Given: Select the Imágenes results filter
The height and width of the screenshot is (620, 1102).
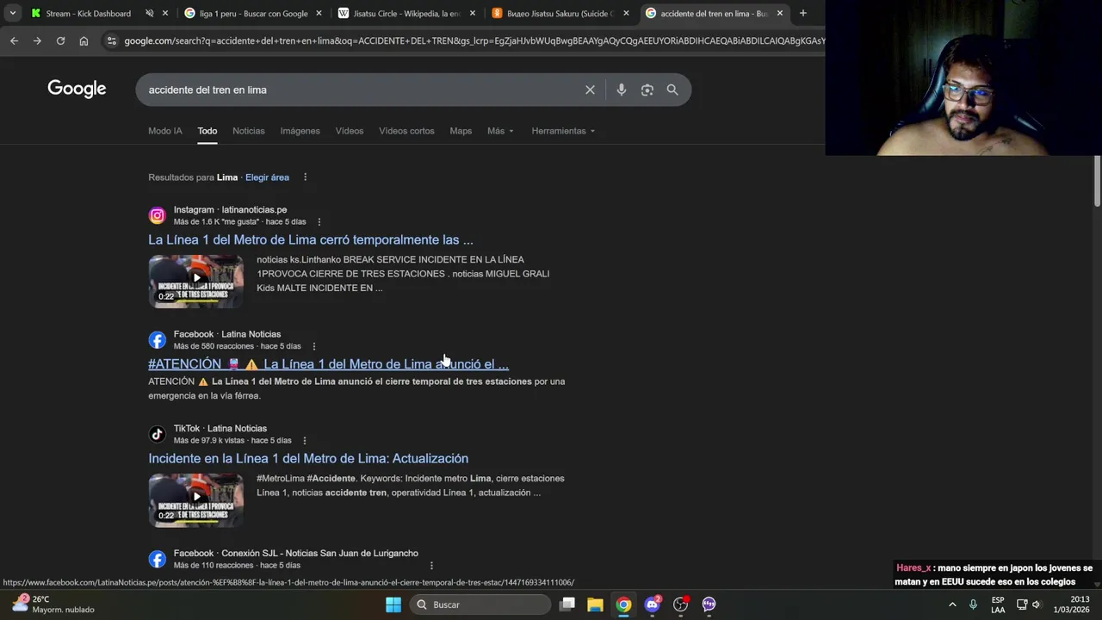Looking at the screenshot, I should (300, 131).
